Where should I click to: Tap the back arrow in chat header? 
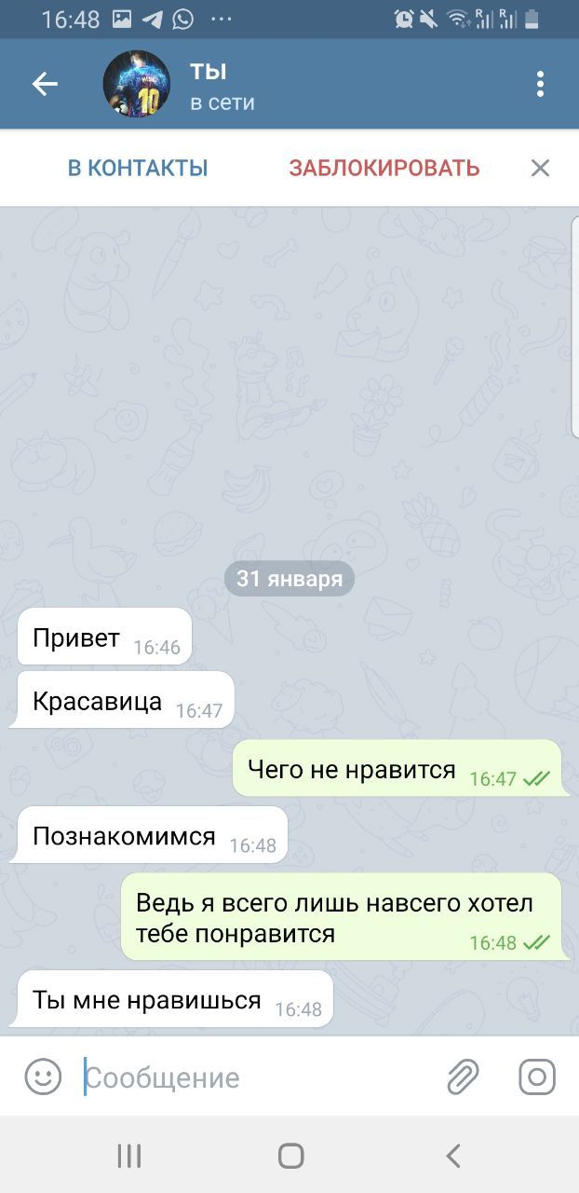point(45,84)
